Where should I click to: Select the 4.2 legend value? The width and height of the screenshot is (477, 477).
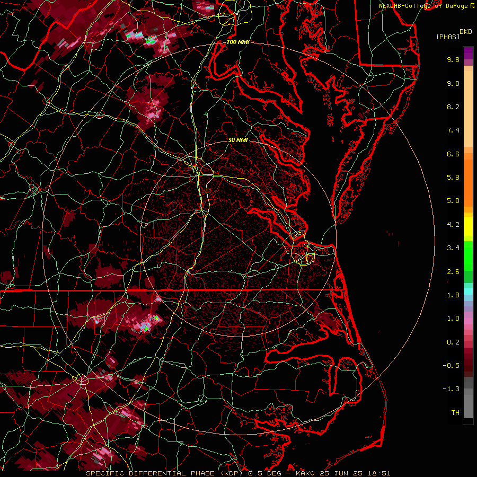pyautogui.click(x=453, y=225)
